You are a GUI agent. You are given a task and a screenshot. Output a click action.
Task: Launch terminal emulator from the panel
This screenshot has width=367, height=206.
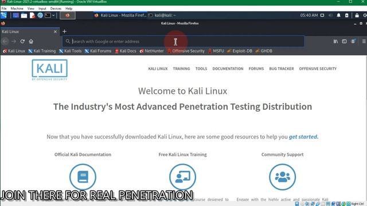pyautogui.click(x=48, y=15)
